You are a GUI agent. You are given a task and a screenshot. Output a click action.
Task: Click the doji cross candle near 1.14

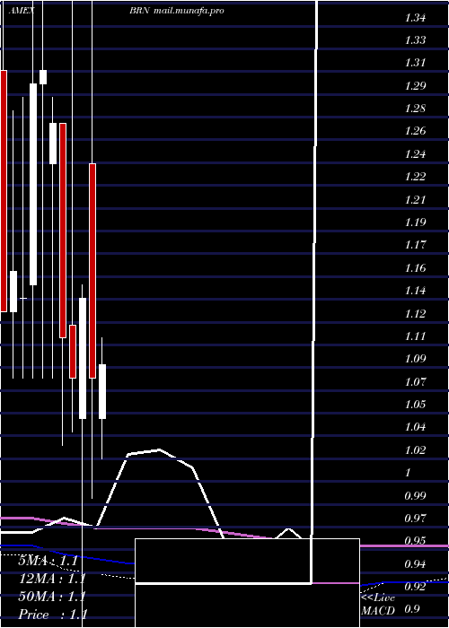tap(22, 298)
